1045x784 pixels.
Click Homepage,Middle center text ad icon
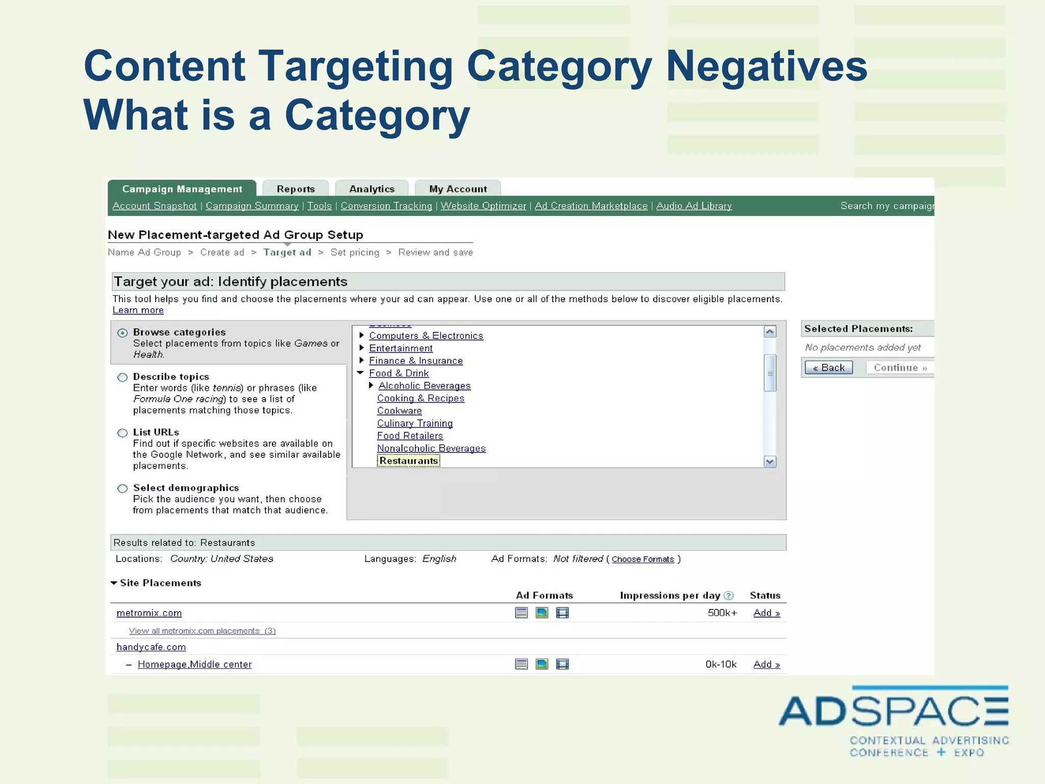tap(521, 664)
